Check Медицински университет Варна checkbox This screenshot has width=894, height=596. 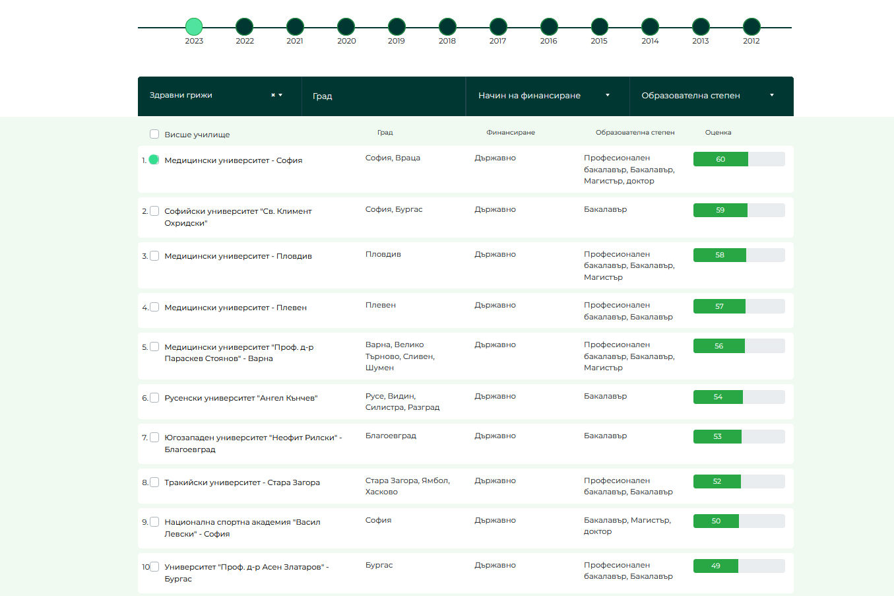click(x=154, y=347)
